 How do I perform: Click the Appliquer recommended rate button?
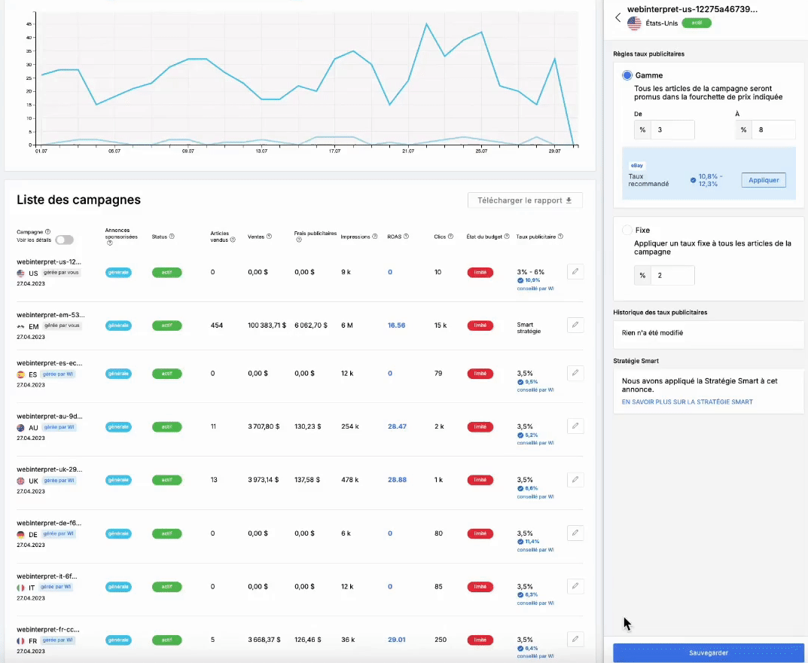pyautogui.click(x=763, y=180)
